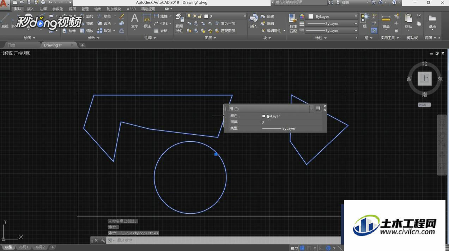Click the Insert block (插入) icon
The width and height of the screenshot is (449, 251).
[254, 21]
